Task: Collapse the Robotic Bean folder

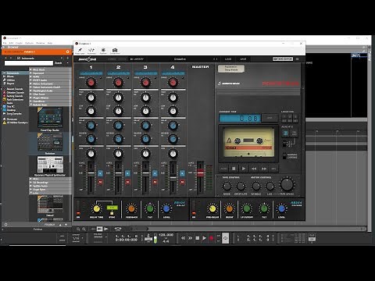Action: pos(30,105)
